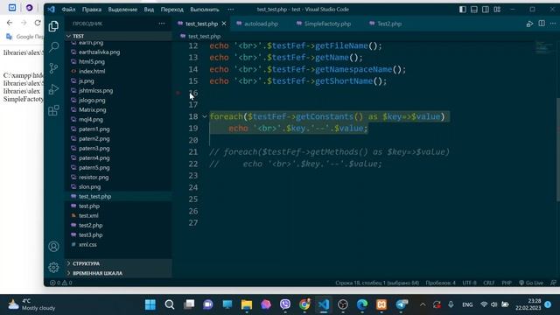Open Windows Start menu
The image size is (560, 315).
[x=150, y=304]
